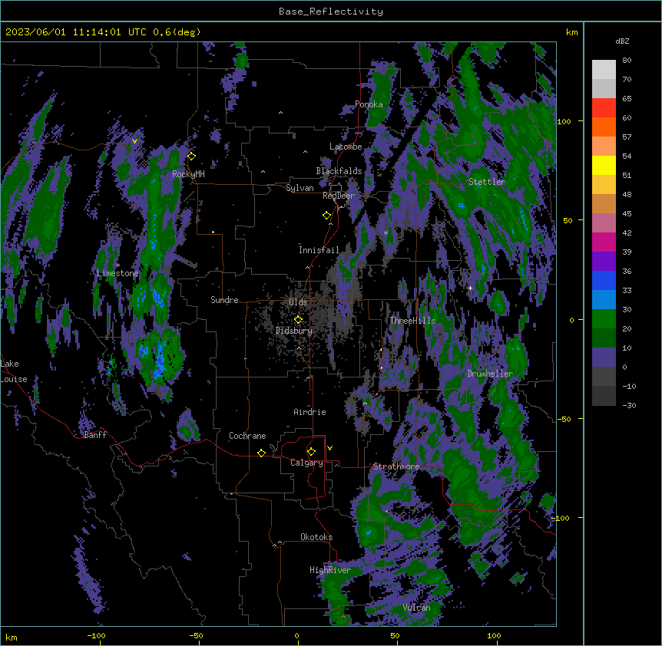Click the 20 dBZ green legend swatch
Screen dimensions: 662x646
click(x=604, y=319)
